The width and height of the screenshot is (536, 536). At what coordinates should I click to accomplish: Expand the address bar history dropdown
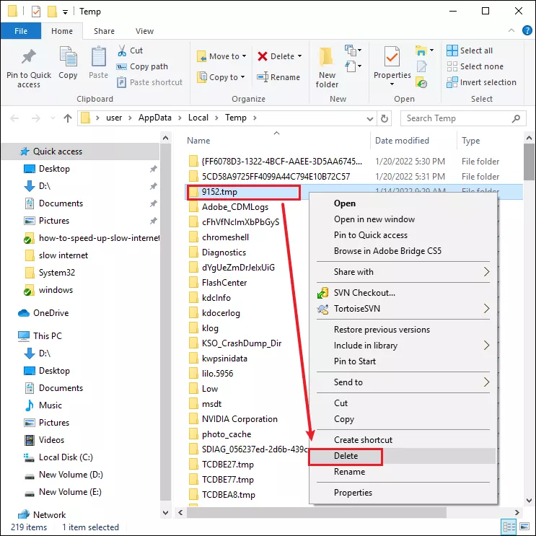[x=369, y=118]
